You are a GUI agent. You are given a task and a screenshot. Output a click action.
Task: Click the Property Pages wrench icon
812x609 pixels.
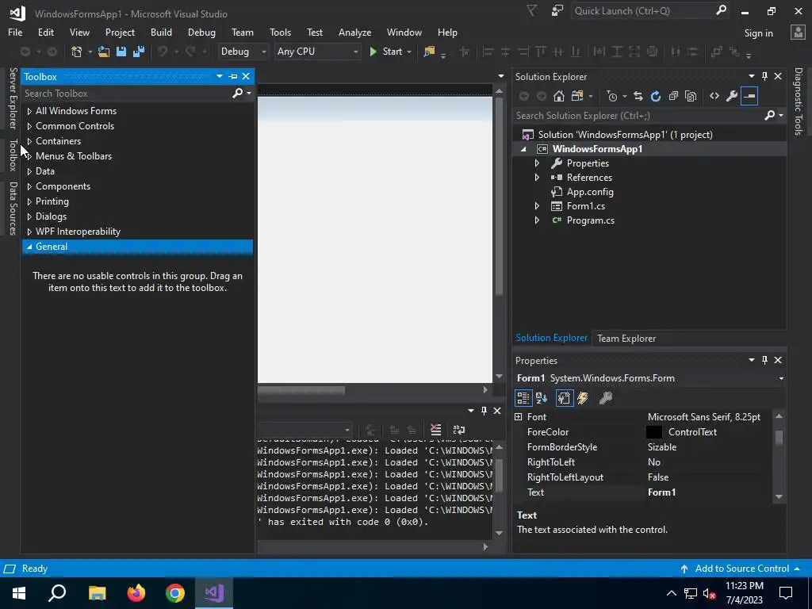tap(605, 398)
